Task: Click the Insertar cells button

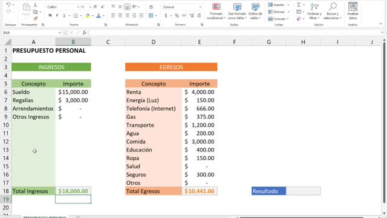Action: pyautogui.click(x=276, y=5)
